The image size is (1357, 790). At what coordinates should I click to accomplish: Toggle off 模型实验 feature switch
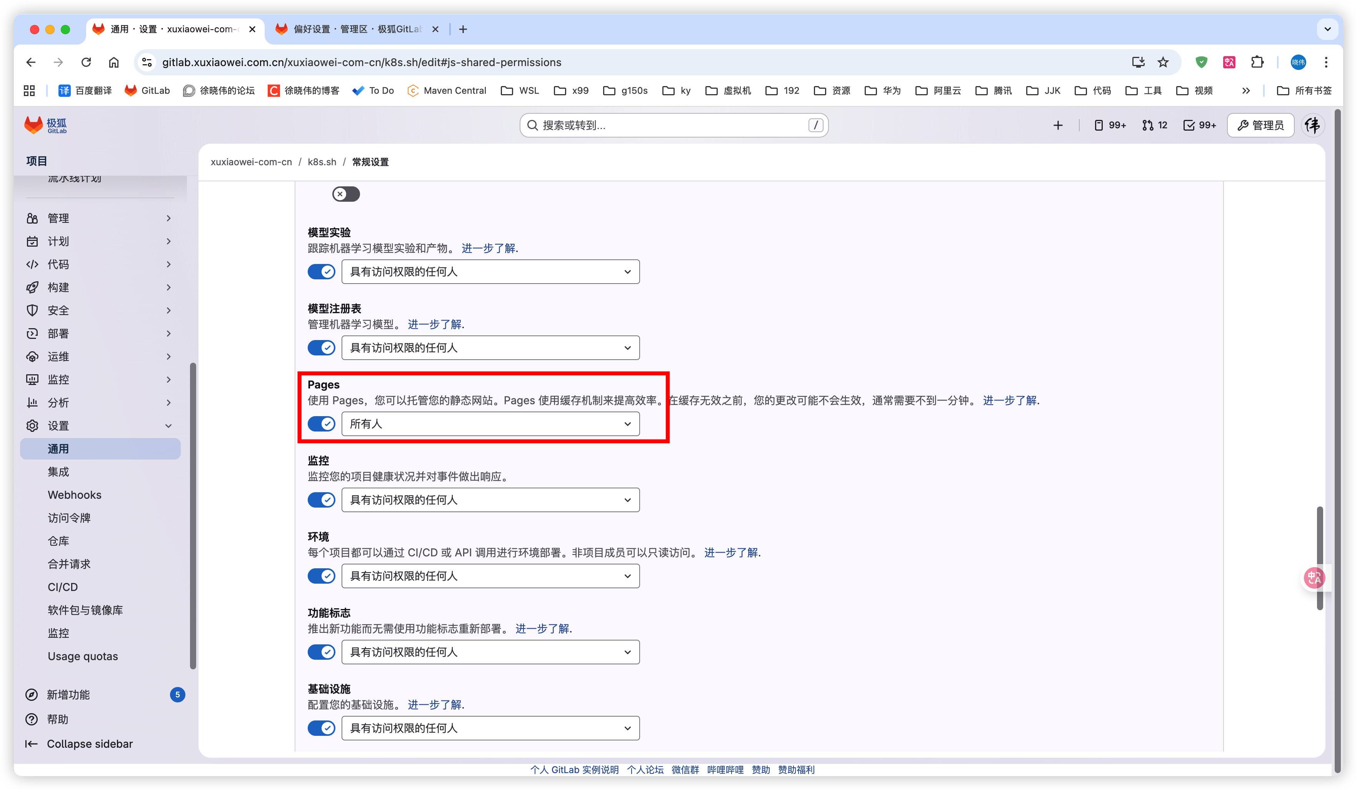click(x=322, y=272)
